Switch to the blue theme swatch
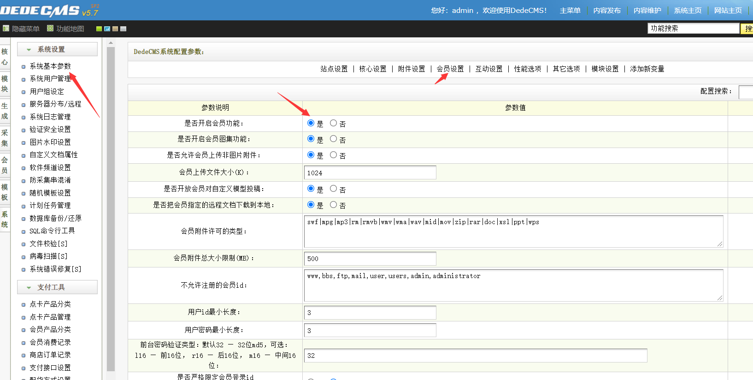753x380 pixels. 107,29
